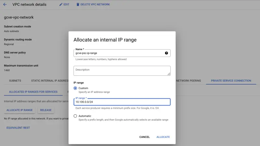The width and height of the screenshot is (260, 146).
Task: Click 'Specify an IP address range' helper text
Action: click(94, 92)
